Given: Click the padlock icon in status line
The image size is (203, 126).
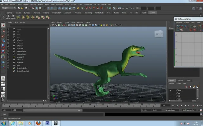Looking at the screenshot, I should (x=78, y=8).
